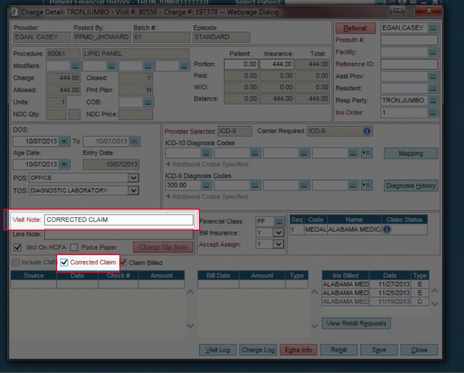Click Claim Status column header
Viewport: 464px width, 373px height.
(404, 219)
